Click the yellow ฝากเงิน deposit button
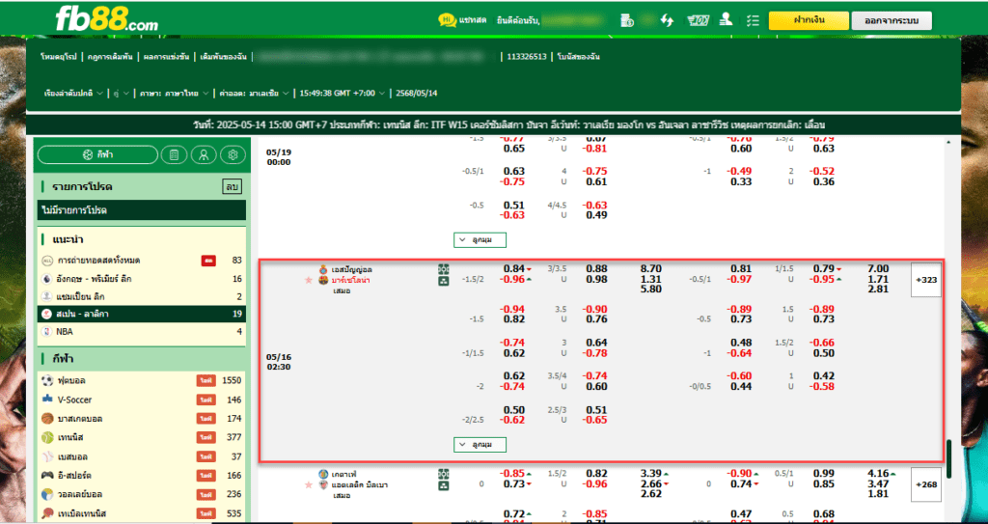Viewport: 988px width, 524px height. [x=810, y=20]
